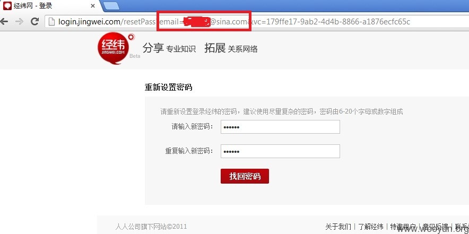
Task: Open the 意见反馈 footer link
Action: pos(435,227)
